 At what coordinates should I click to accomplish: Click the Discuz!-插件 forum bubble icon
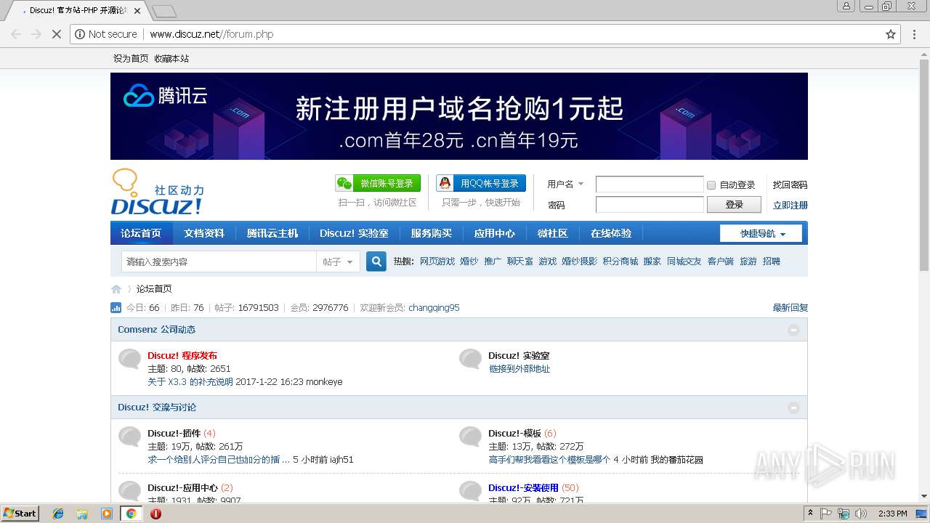(x=129, y=437)
